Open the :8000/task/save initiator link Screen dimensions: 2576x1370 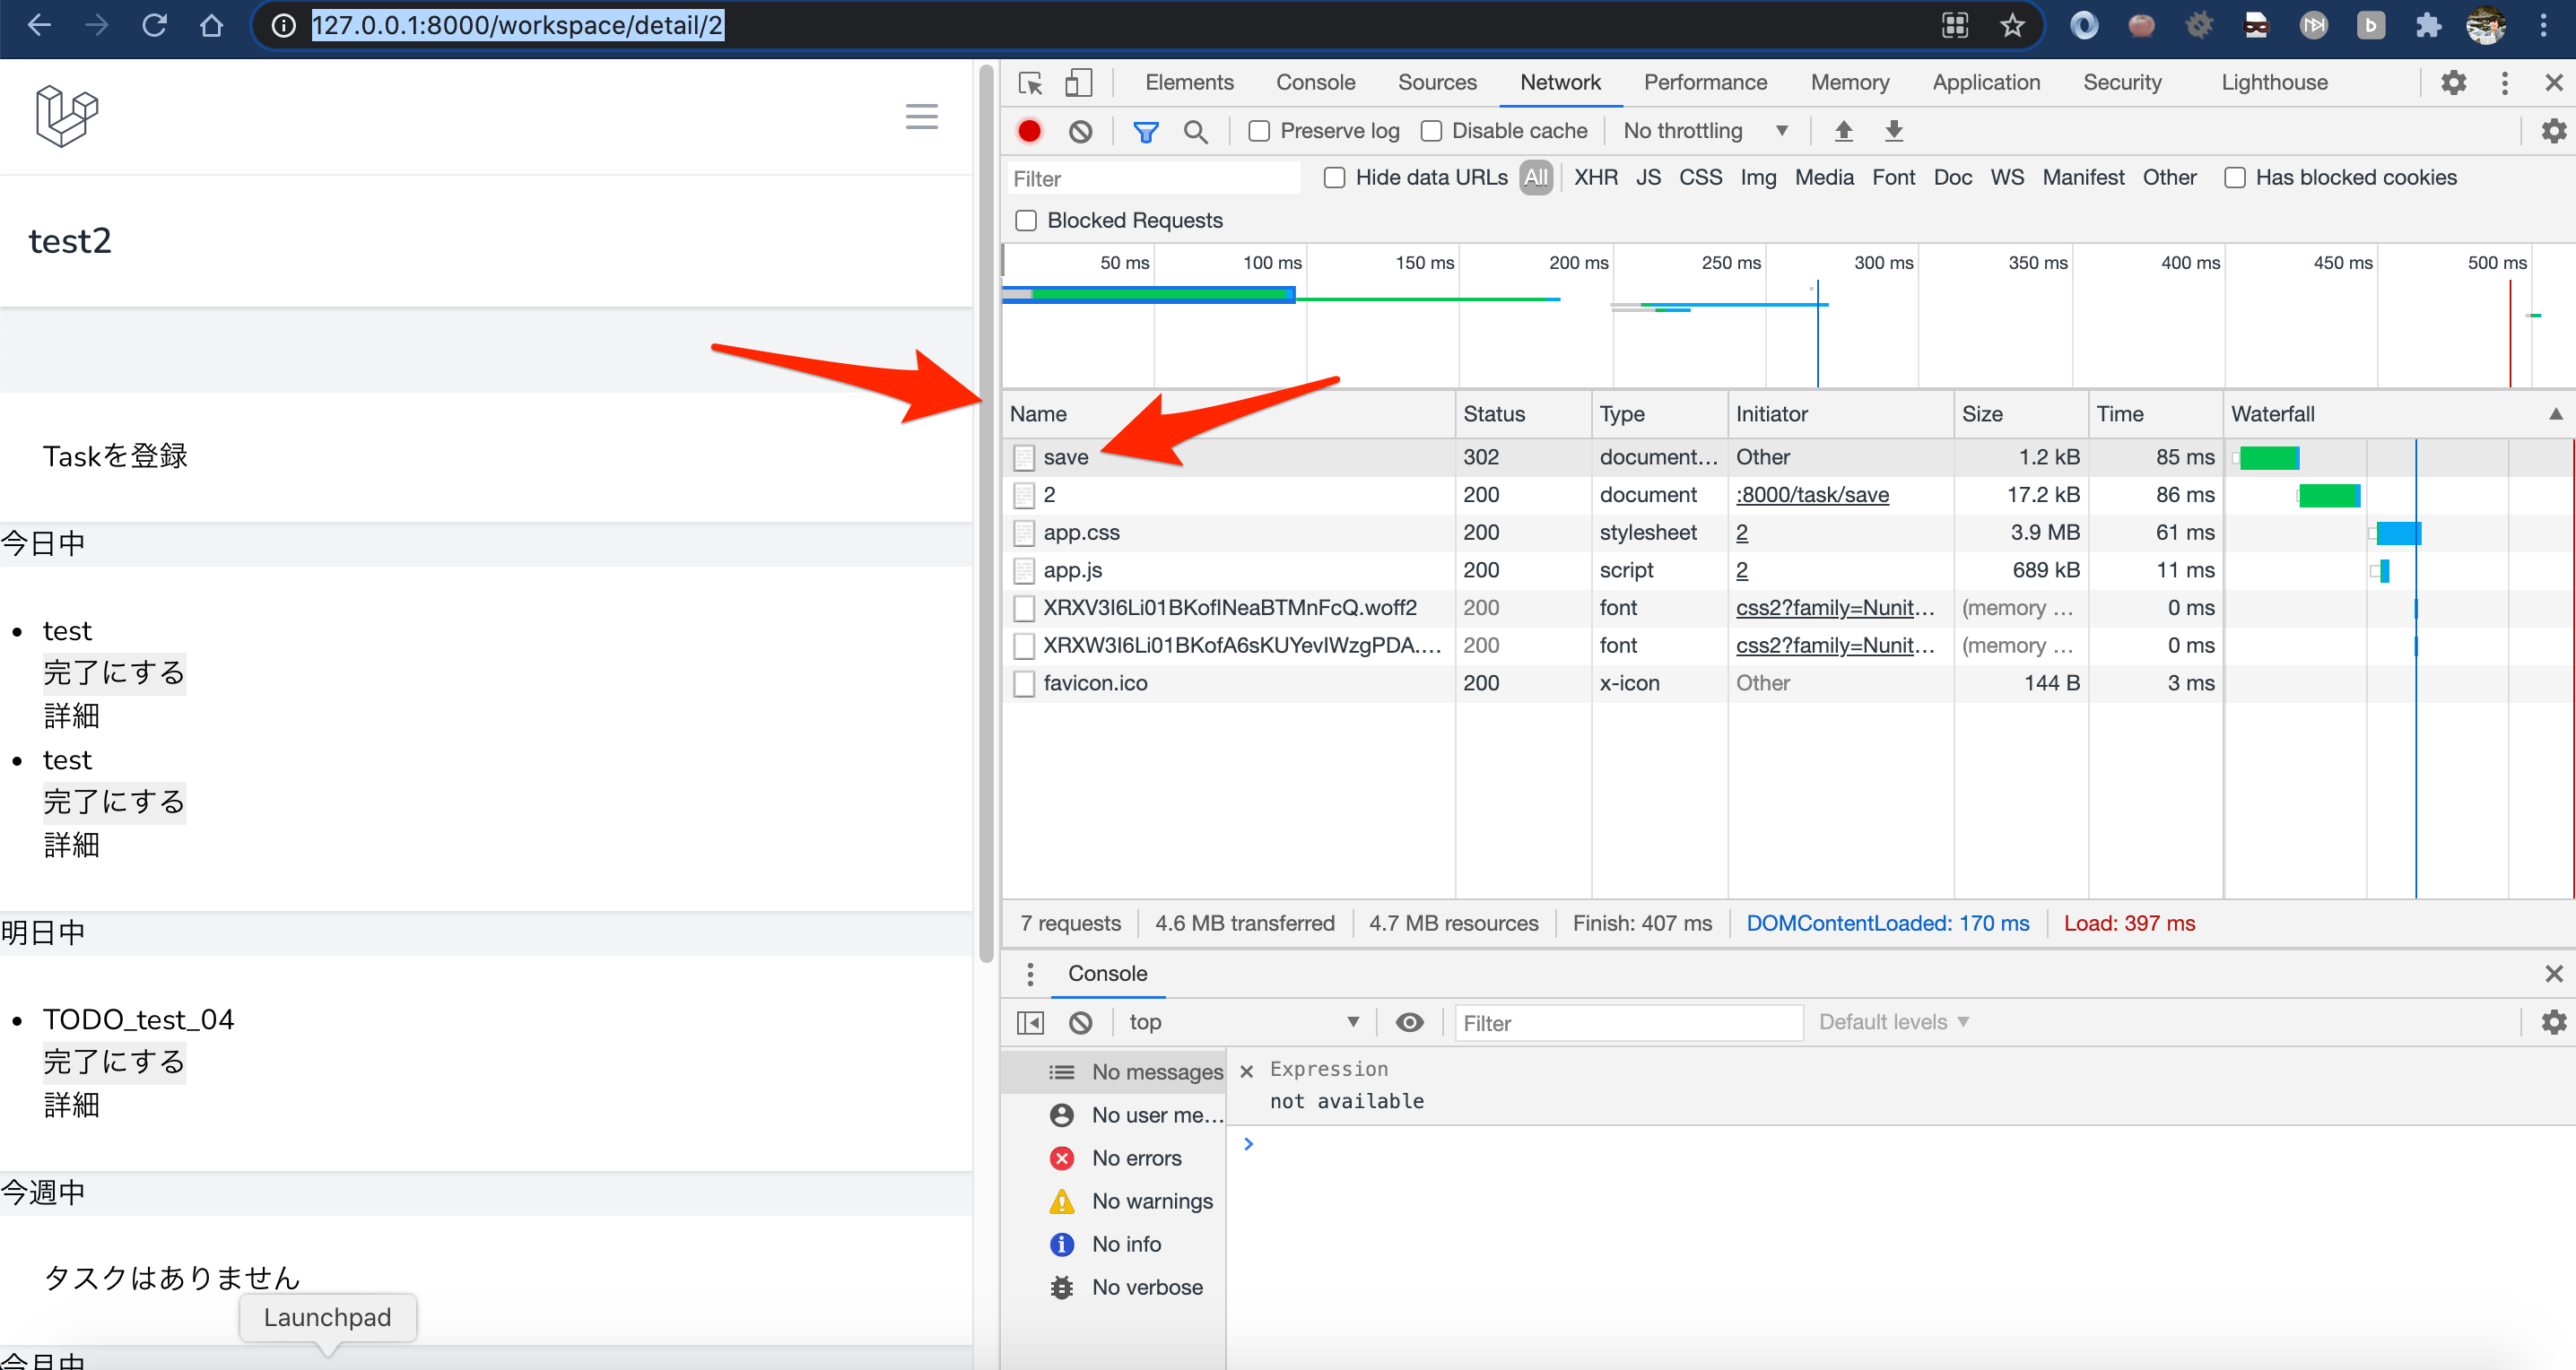tap(1812, 494)
